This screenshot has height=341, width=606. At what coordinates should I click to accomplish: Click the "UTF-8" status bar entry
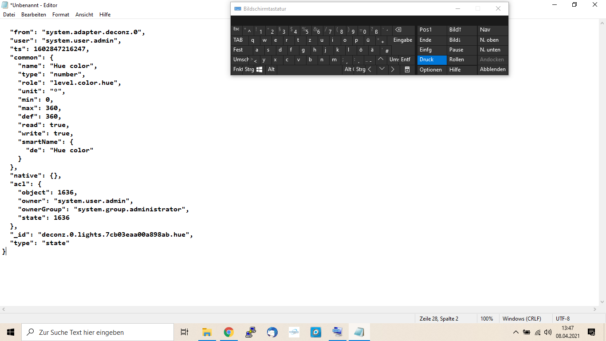point(563,319)
